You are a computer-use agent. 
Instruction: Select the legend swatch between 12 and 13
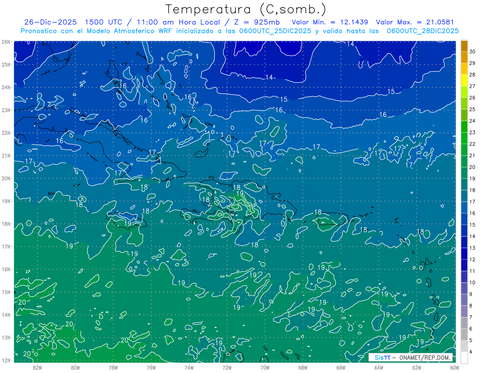[464, 253]
